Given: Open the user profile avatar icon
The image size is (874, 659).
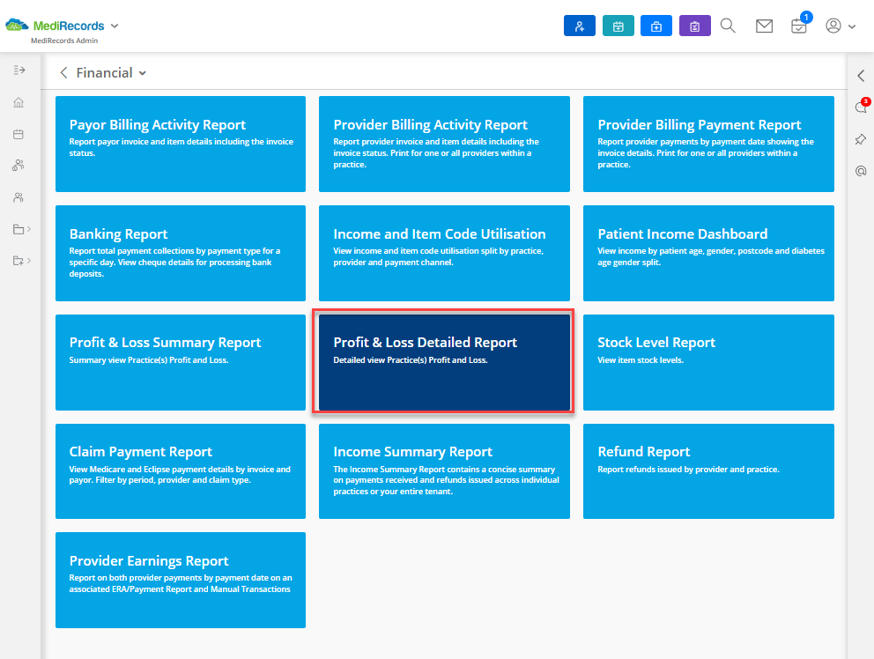Looking at the screenshot, I should (x=833, y=26).
